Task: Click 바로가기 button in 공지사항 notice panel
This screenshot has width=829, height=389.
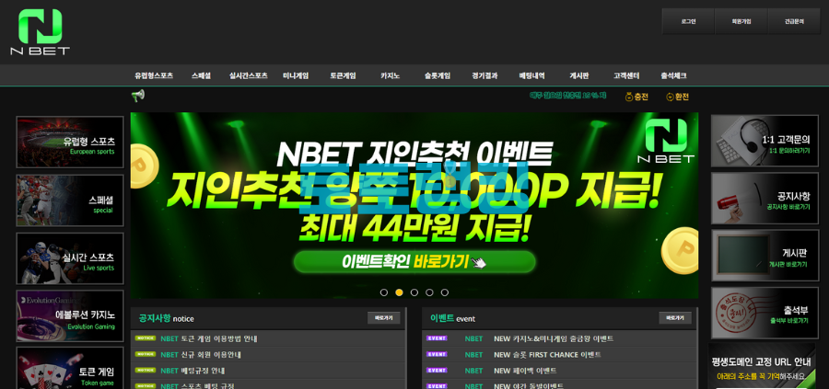Action: 384,318
